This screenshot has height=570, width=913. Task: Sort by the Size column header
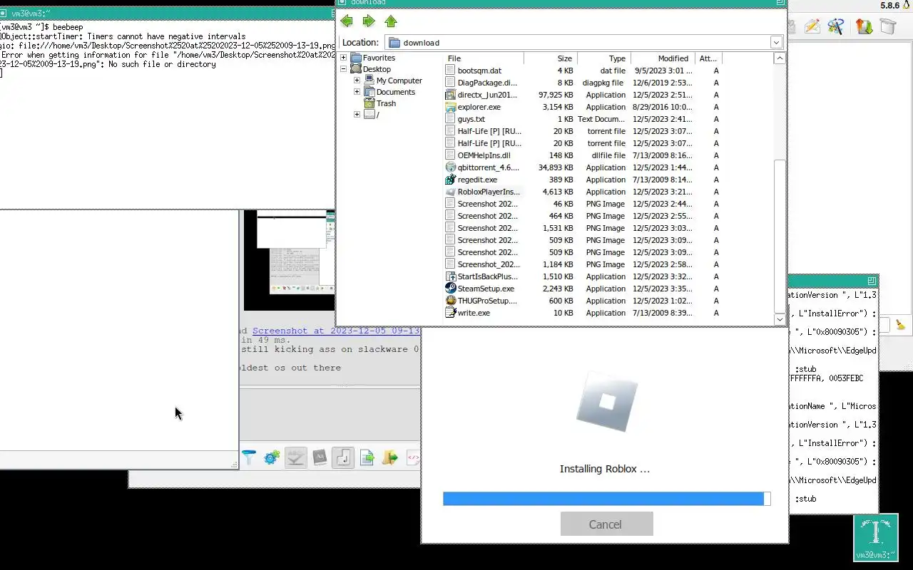pyautogui.click(x=551, y=58)
